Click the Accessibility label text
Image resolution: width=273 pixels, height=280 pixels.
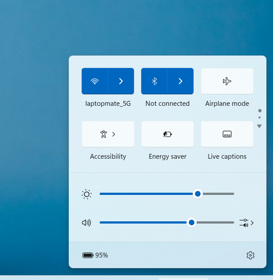(108, 157)
